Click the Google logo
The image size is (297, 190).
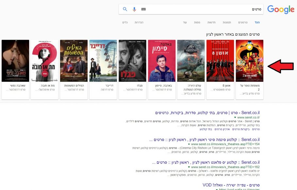281,9
